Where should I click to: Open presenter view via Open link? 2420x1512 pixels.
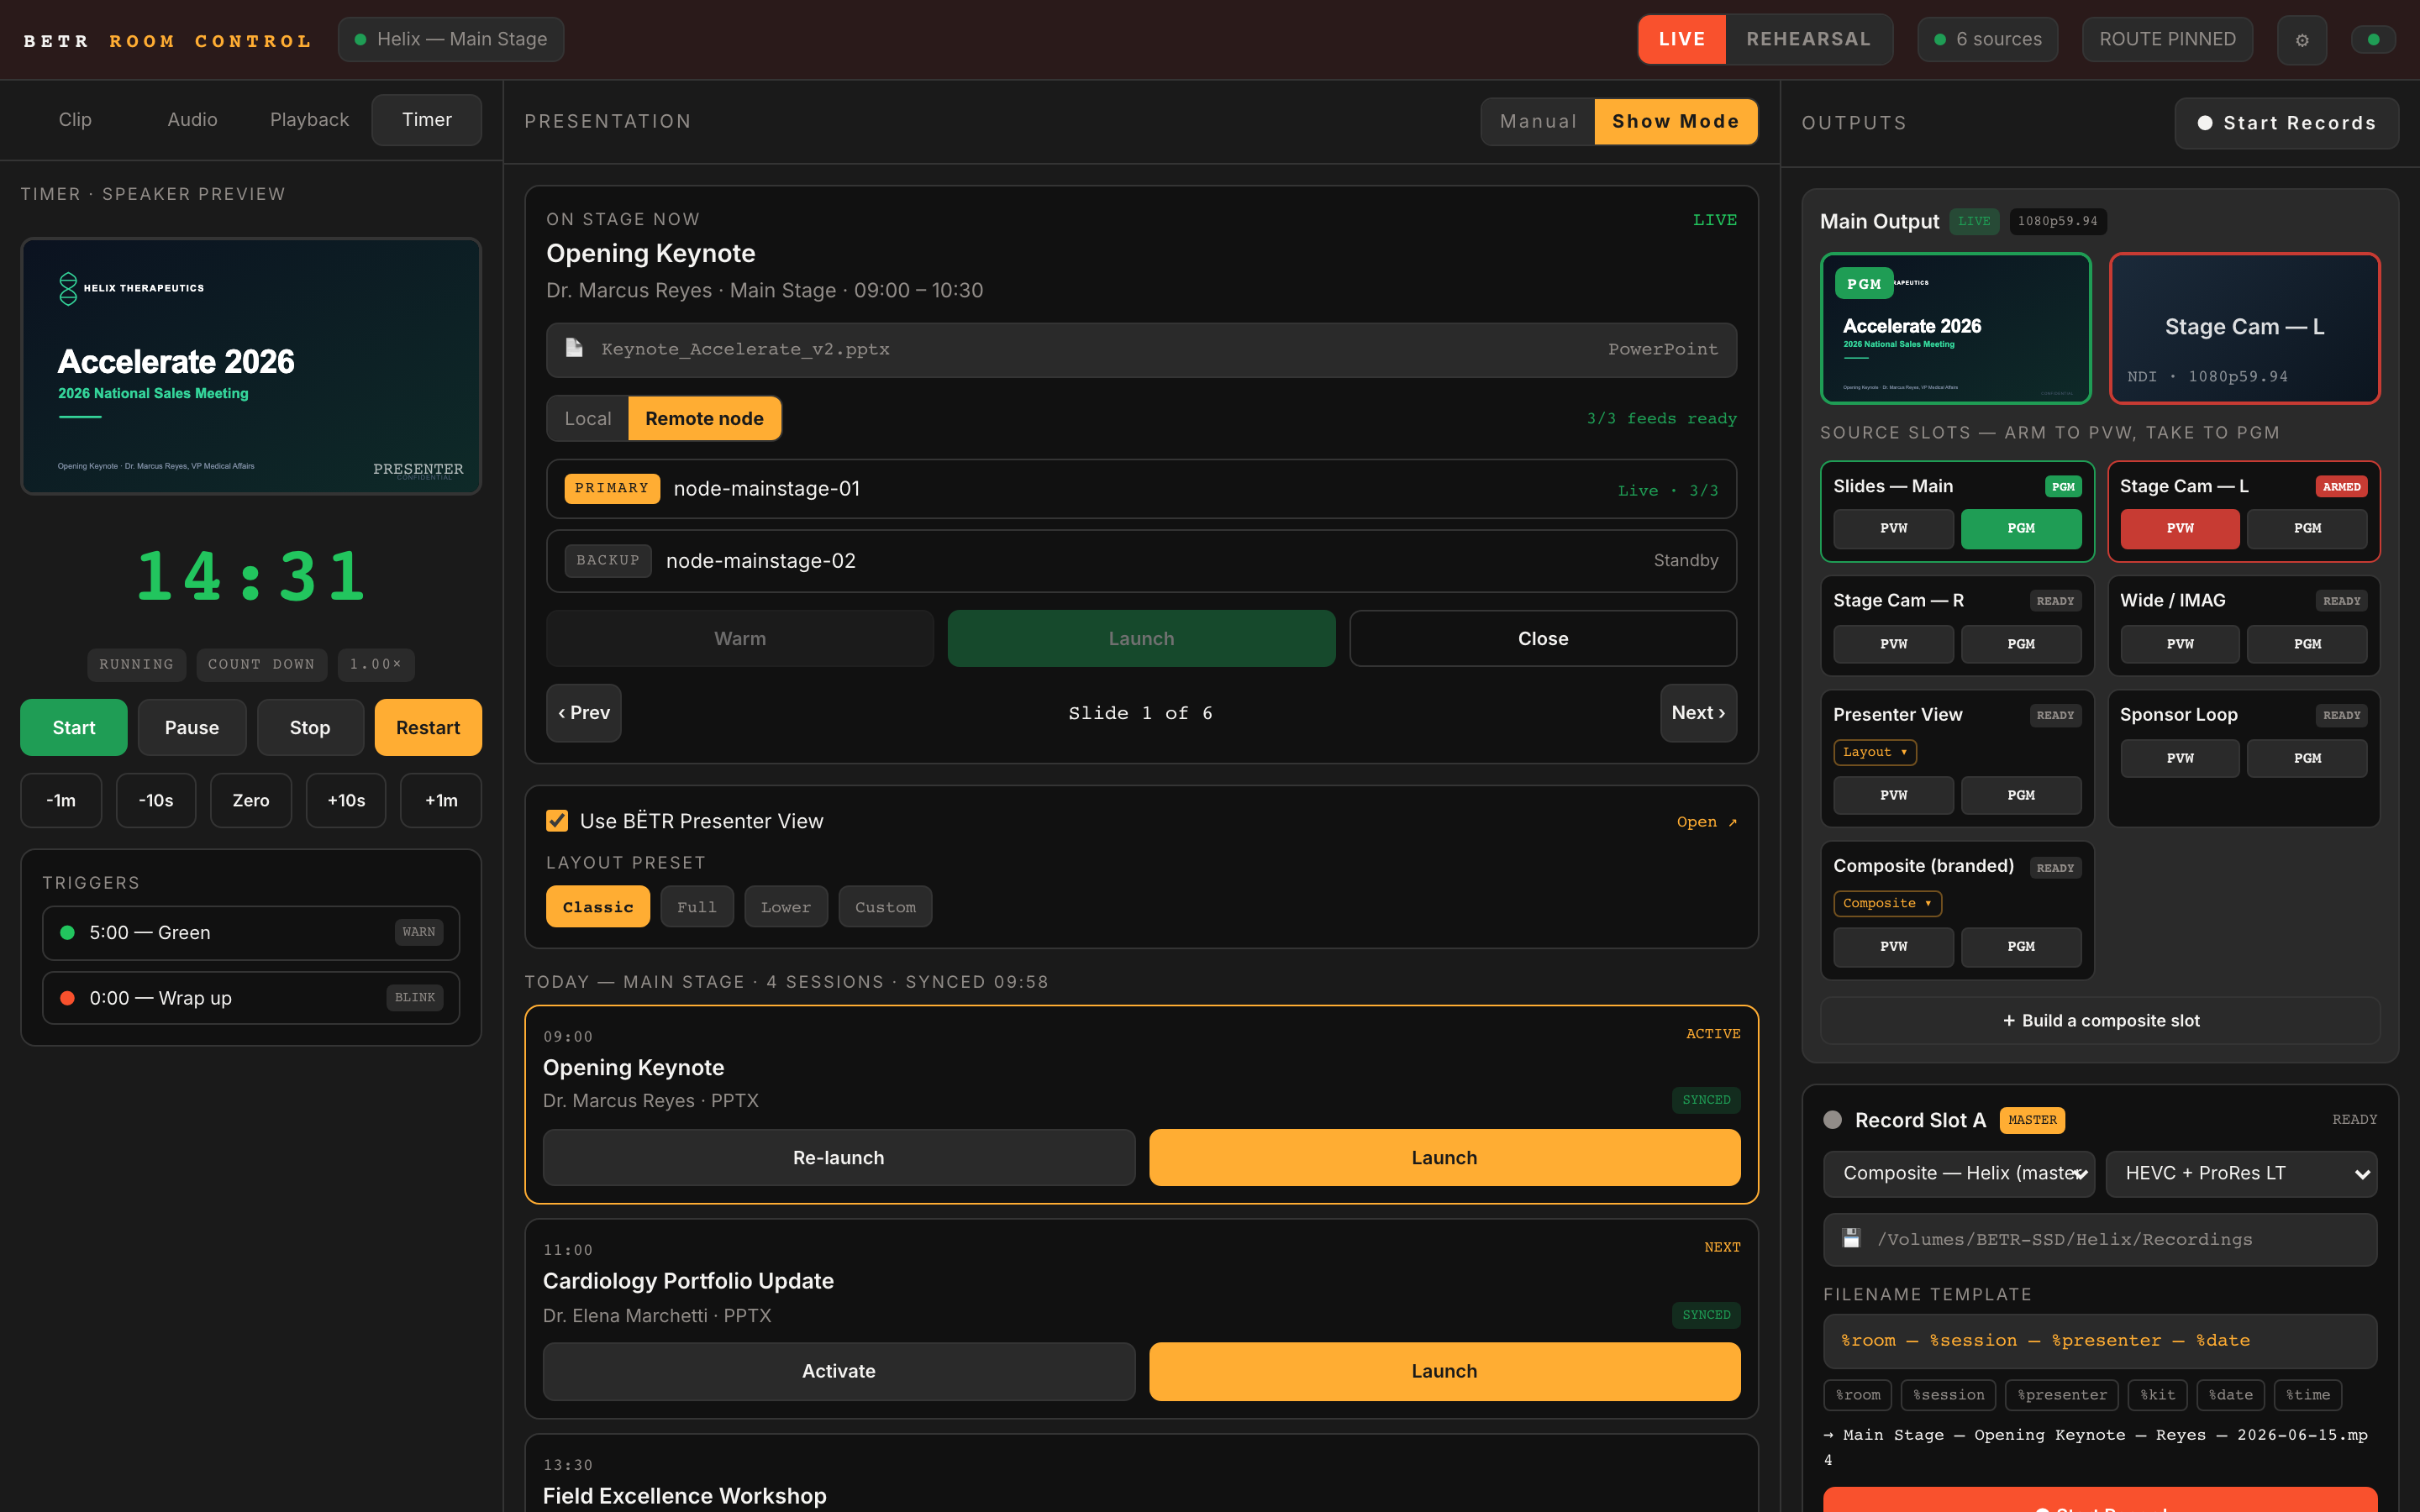pos(1707,822)
